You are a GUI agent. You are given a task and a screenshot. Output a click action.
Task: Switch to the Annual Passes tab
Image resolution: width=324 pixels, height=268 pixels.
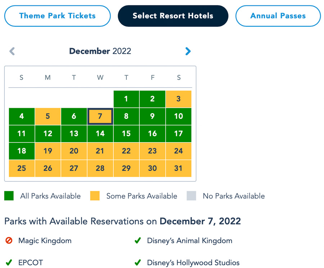point(278,16)
